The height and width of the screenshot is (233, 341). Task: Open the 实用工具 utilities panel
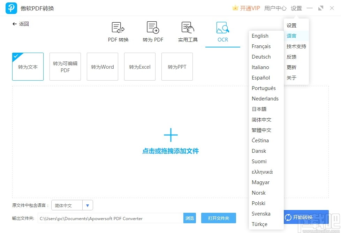pyautogui.click(x=187, y=31)
